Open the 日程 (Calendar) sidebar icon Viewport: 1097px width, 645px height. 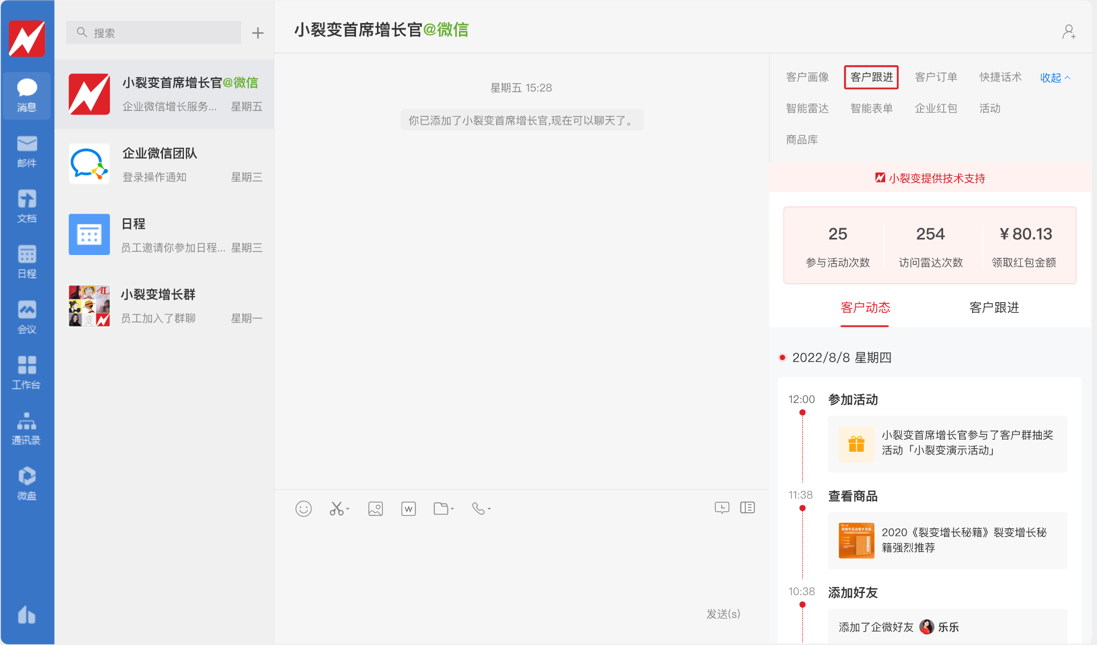27,261
